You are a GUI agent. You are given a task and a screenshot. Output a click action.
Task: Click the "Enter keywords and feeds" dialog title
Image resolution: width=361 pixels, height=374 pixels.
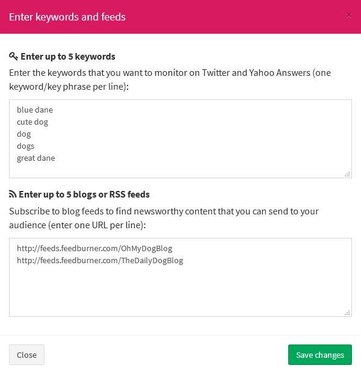[x=67, y=17]
